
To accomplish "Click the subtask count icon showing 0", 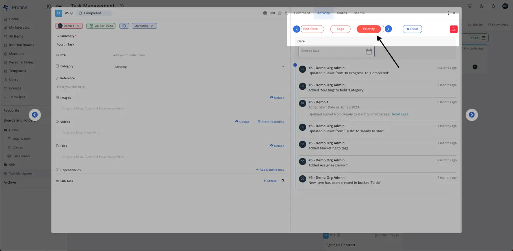I will (272, 13).
